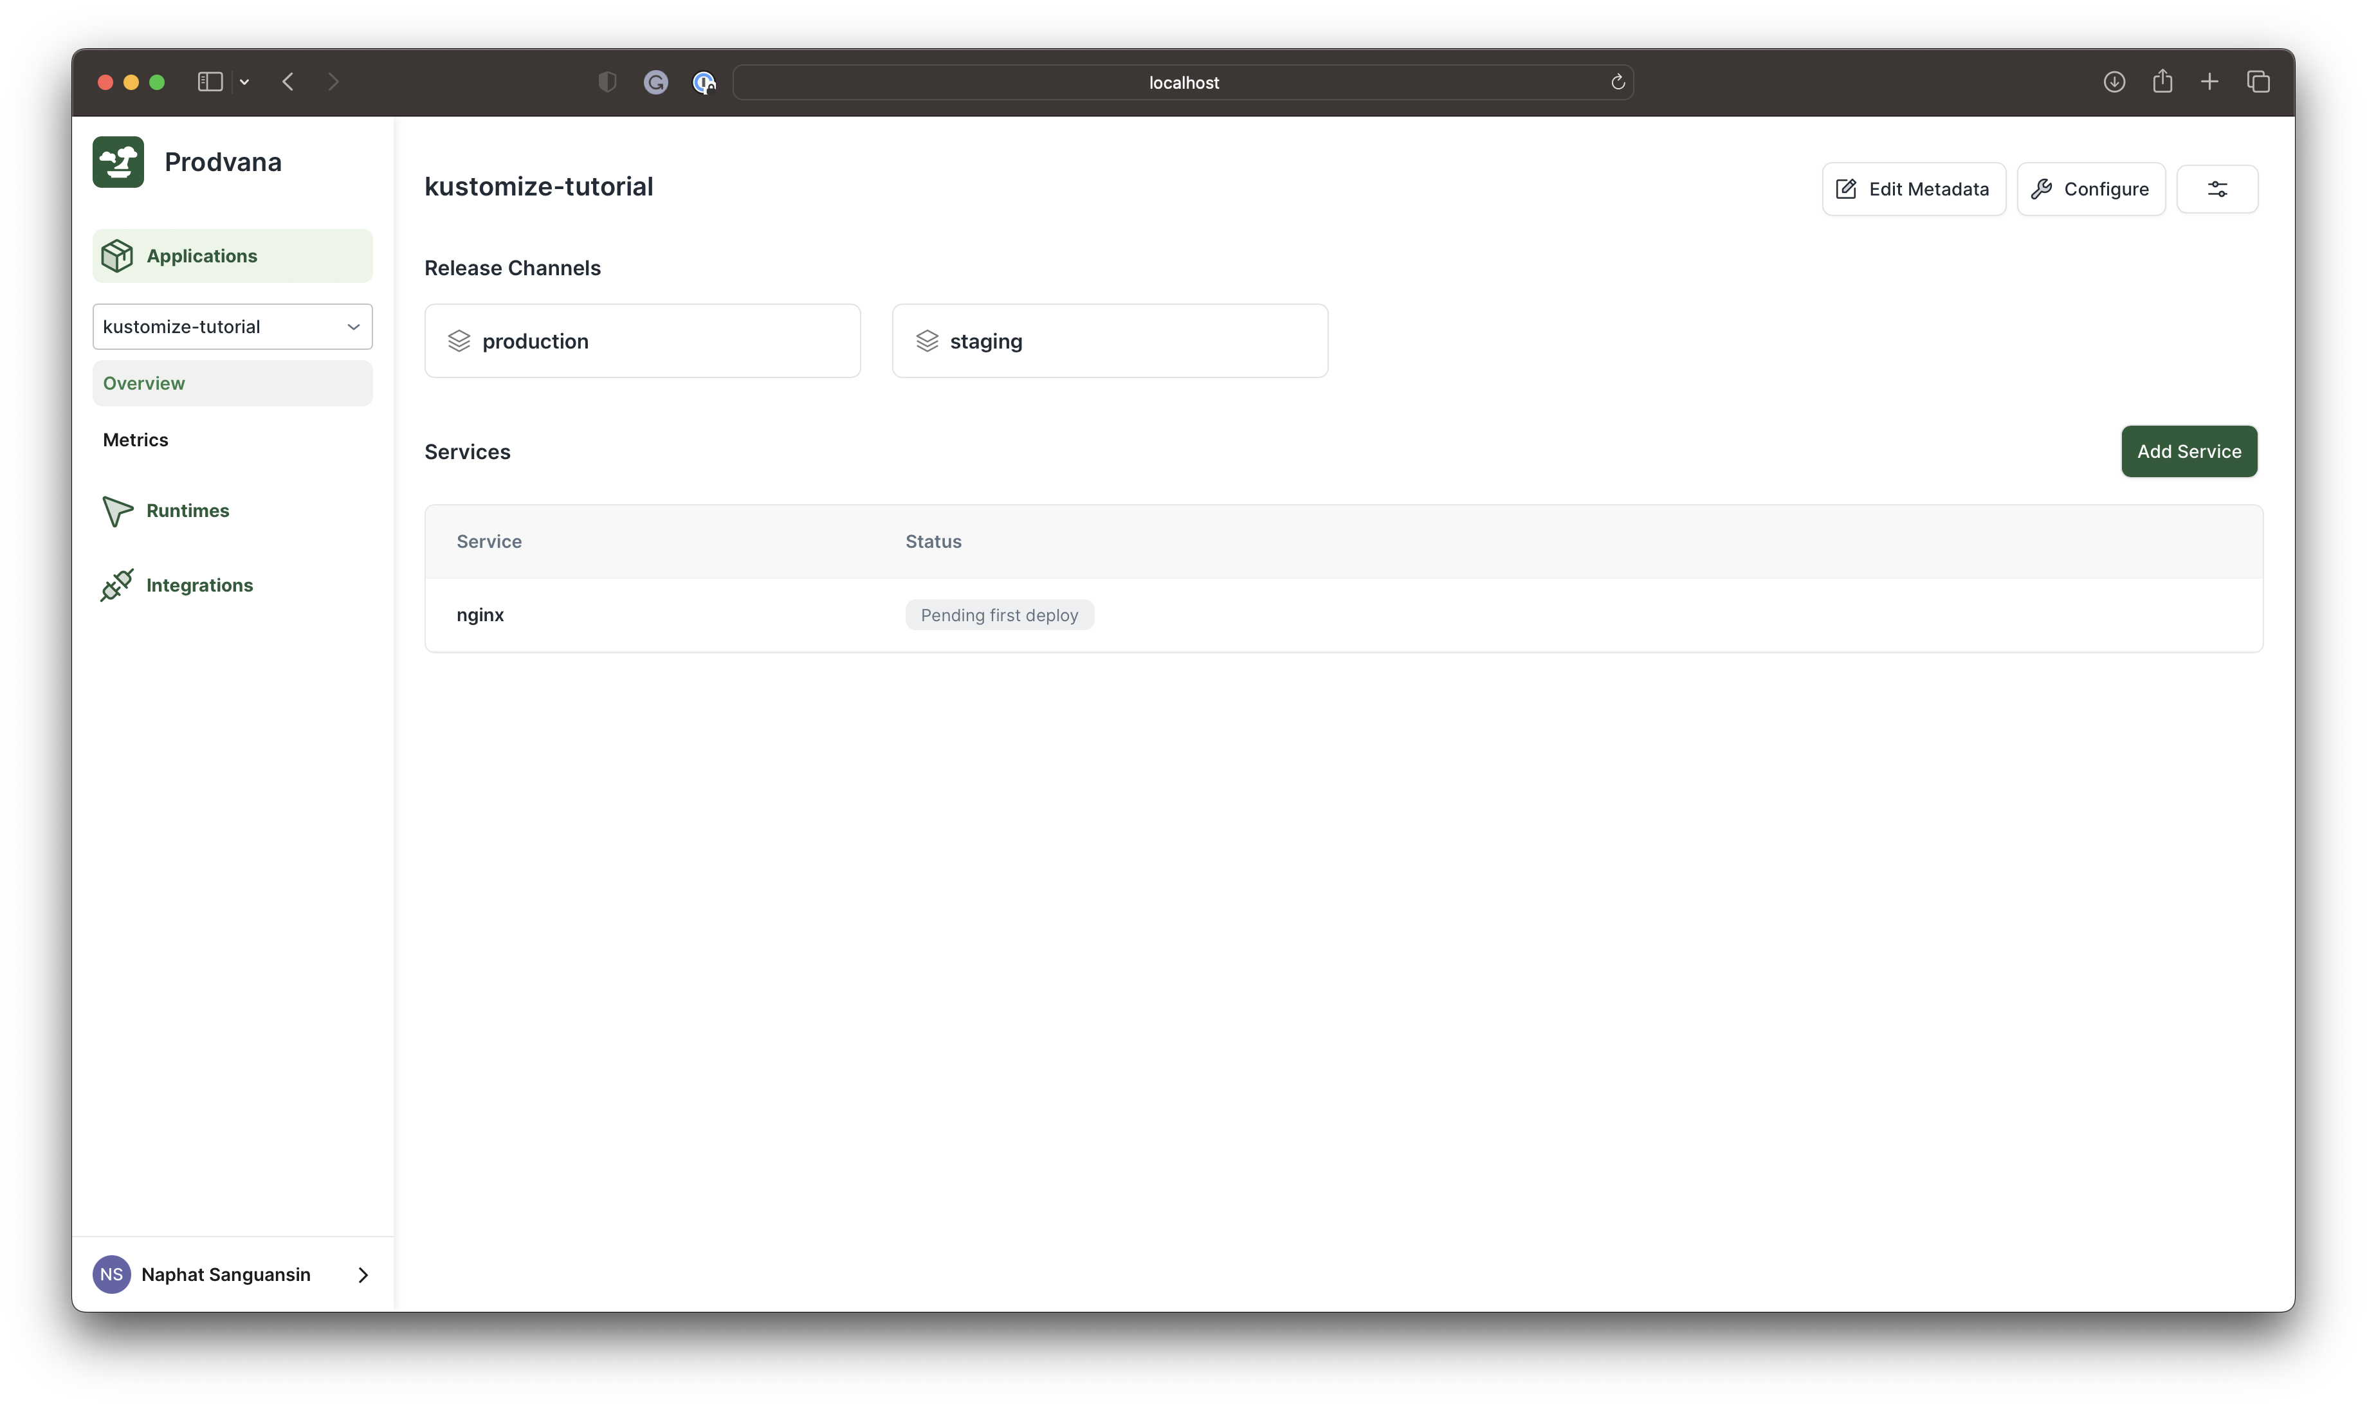Image resolution: width=2367 pixels, height=1407 pixels.
Task: Open the sliders settings icon button
Action: pos(2216,188)
